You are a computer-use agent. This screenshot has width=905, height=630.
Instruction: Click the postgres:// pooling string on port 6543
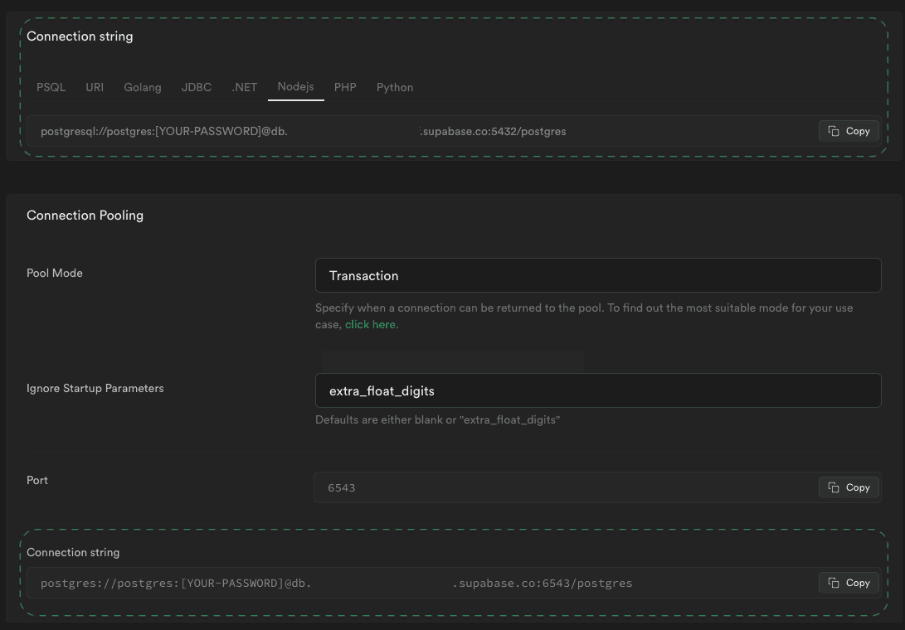pyautogui.click(x=336, y=583)
